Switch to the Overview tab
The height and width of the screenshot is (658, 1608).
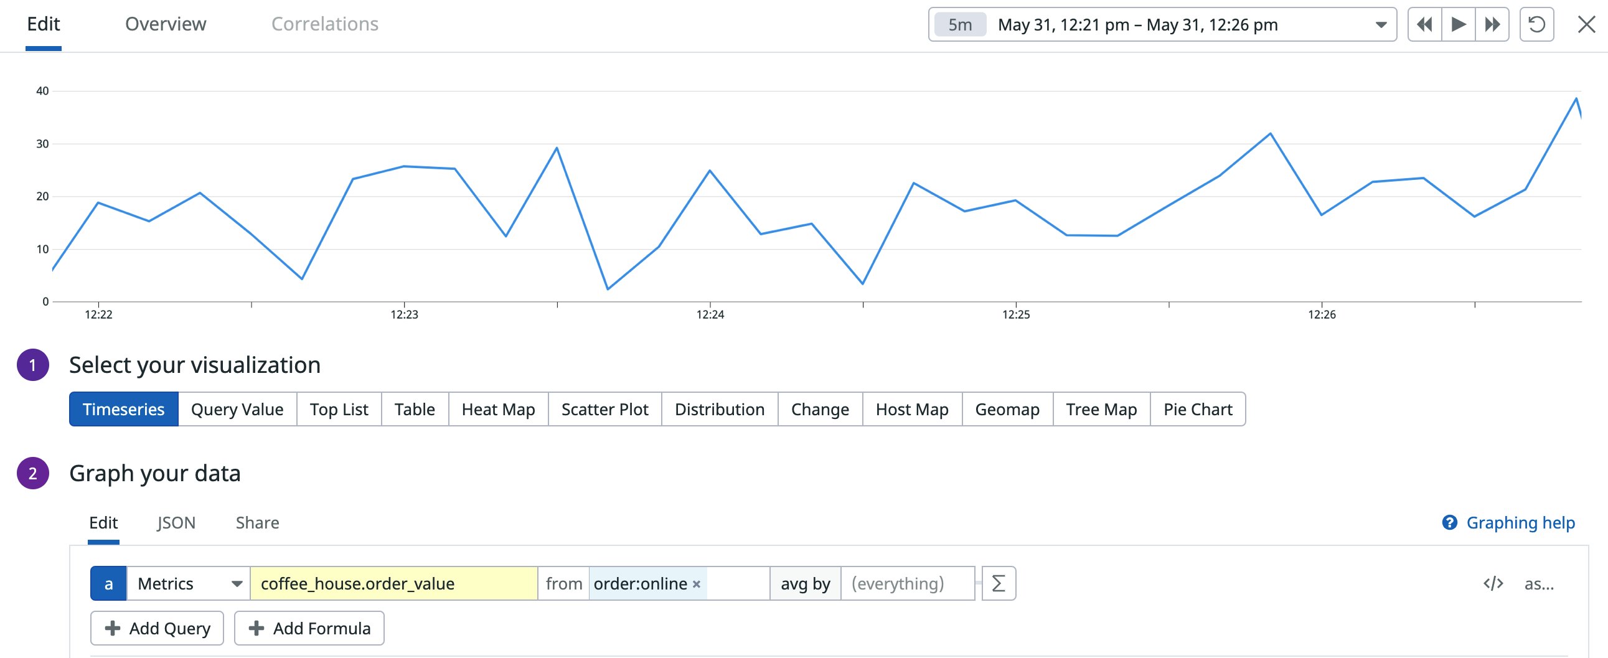click(166, 24)
